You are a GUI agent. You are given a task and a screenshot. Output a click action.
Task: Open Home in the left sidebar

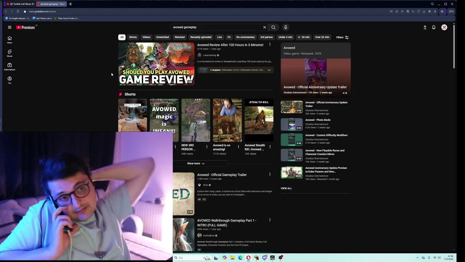[9, 40]
